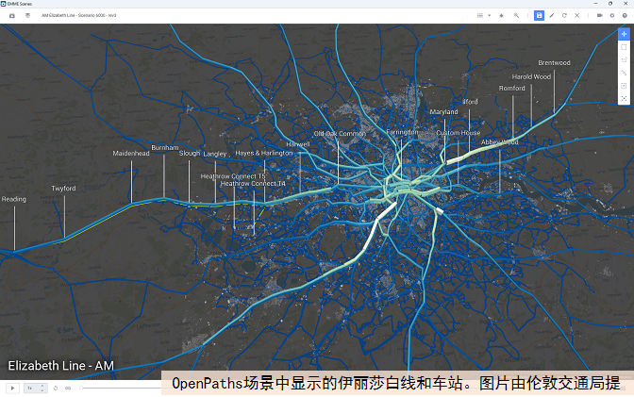
Task: Click the Heathrow Connect T5 label
Action: point(233,176)
